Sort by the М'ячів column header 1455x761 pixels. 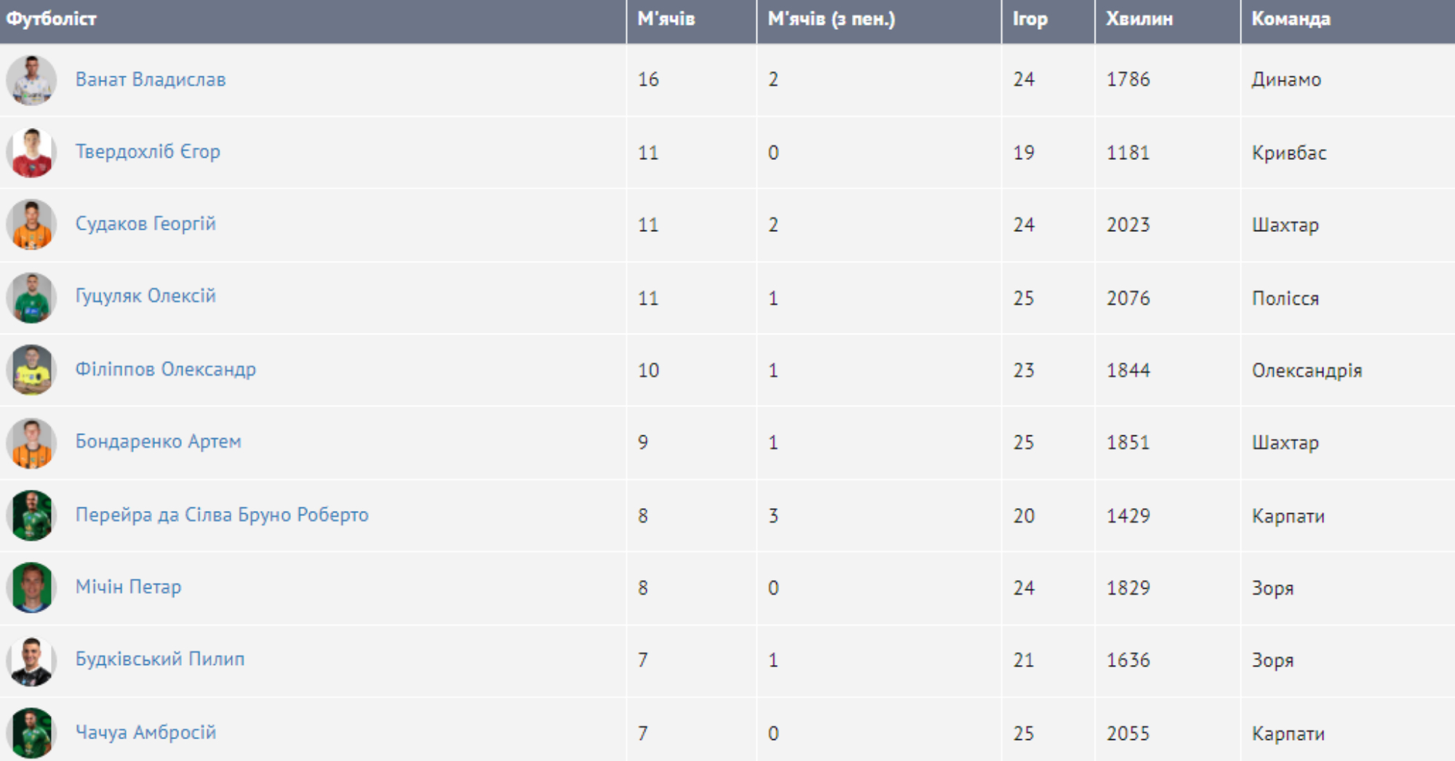[666, 19]
